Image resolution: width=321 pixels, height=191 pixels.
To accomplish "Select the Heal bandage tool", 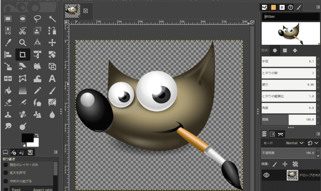I will pos(23,114).
